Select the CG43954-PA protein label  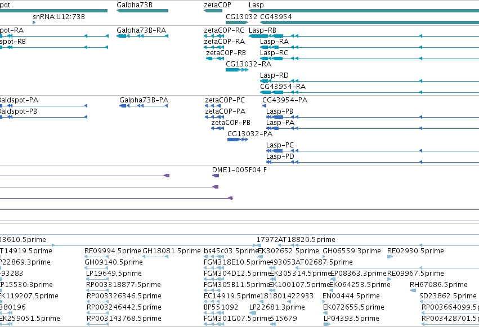tap(285, 100)
